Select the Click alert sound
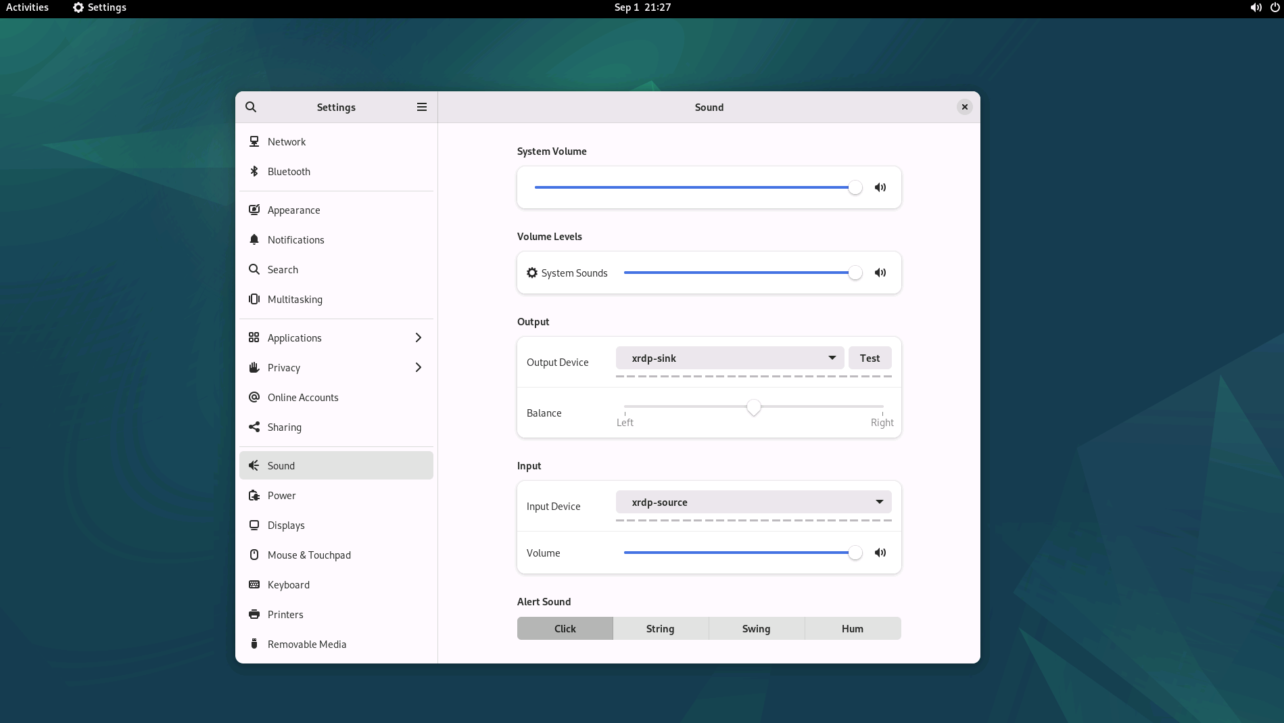The height and width of the screenshot is (723, 1284). pos(565,628)
